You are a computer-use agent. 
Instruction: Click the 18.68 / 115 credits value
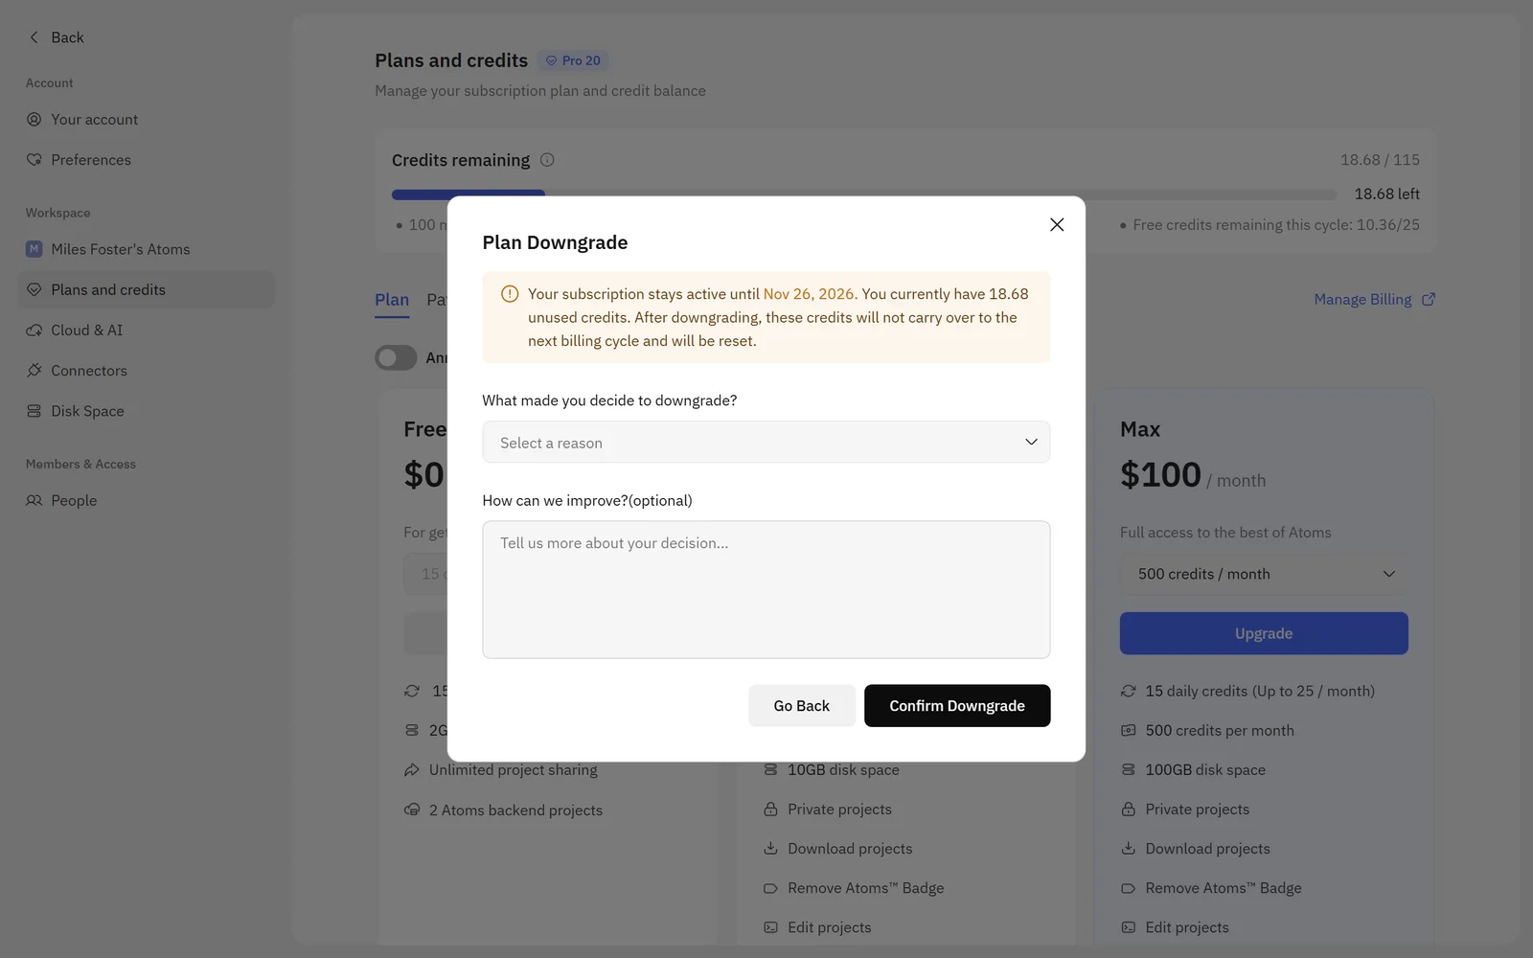point(1380,160)
